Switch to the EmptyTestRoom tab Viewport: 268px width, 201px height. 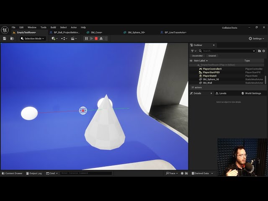26,33
